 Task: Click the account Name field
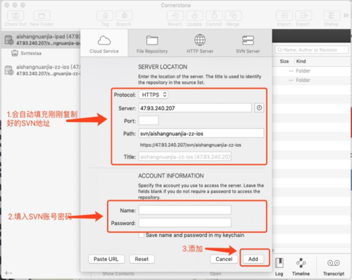point(185,210)
